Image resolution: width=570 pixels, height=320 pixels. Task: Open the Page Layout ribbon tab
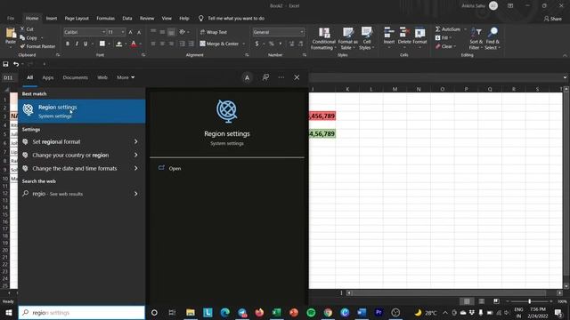pyautogui.click(x=77, y=18)
